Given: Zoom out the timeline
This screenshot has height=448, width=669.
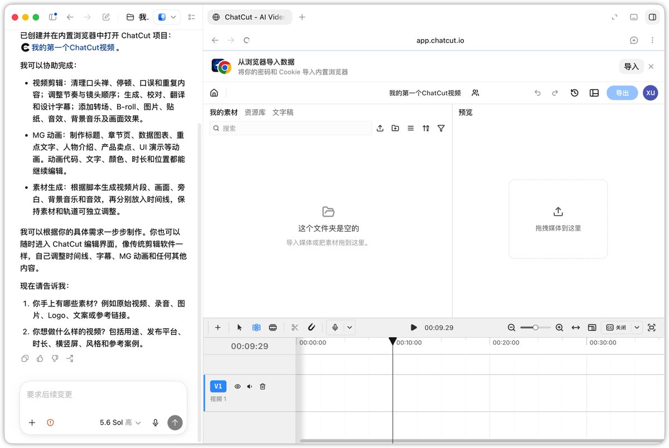Looking at the screenshot, I should [512, 328].
